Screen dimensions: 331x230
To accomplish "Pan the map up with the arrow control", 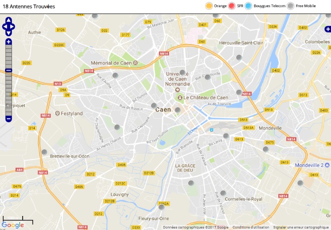I will [x=9, y=20].
